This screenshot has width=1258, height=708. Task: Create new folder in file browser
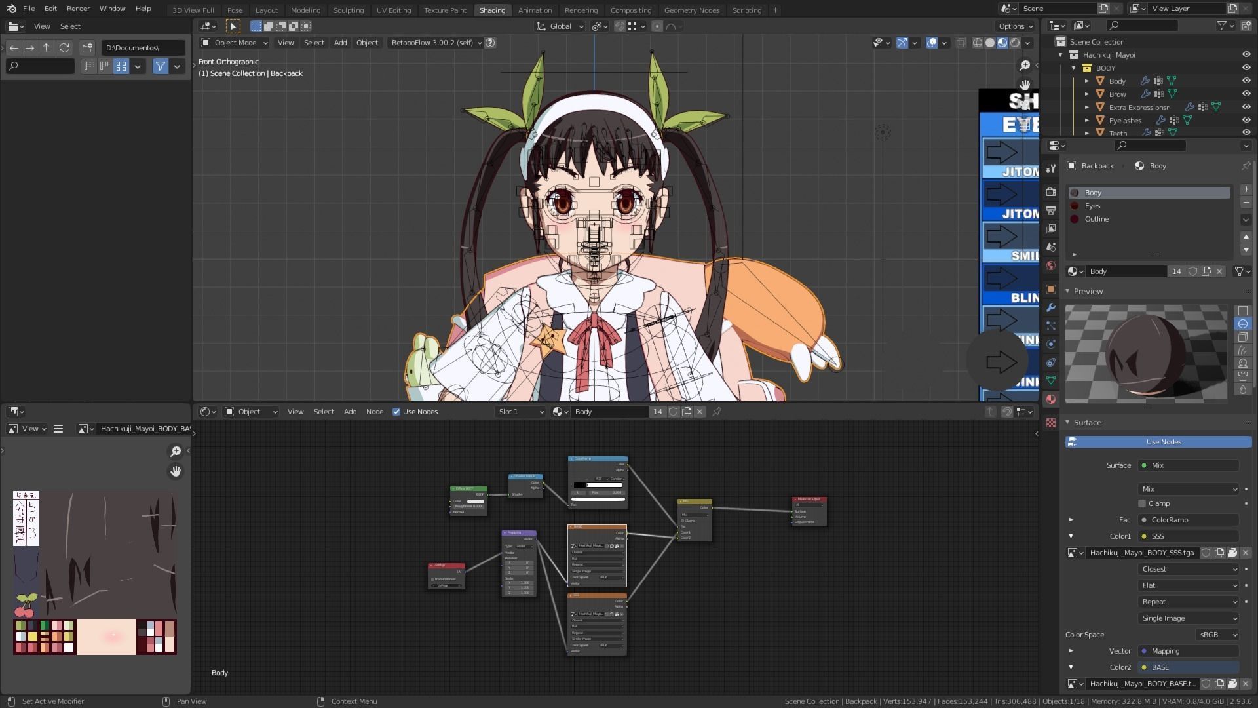86,48
